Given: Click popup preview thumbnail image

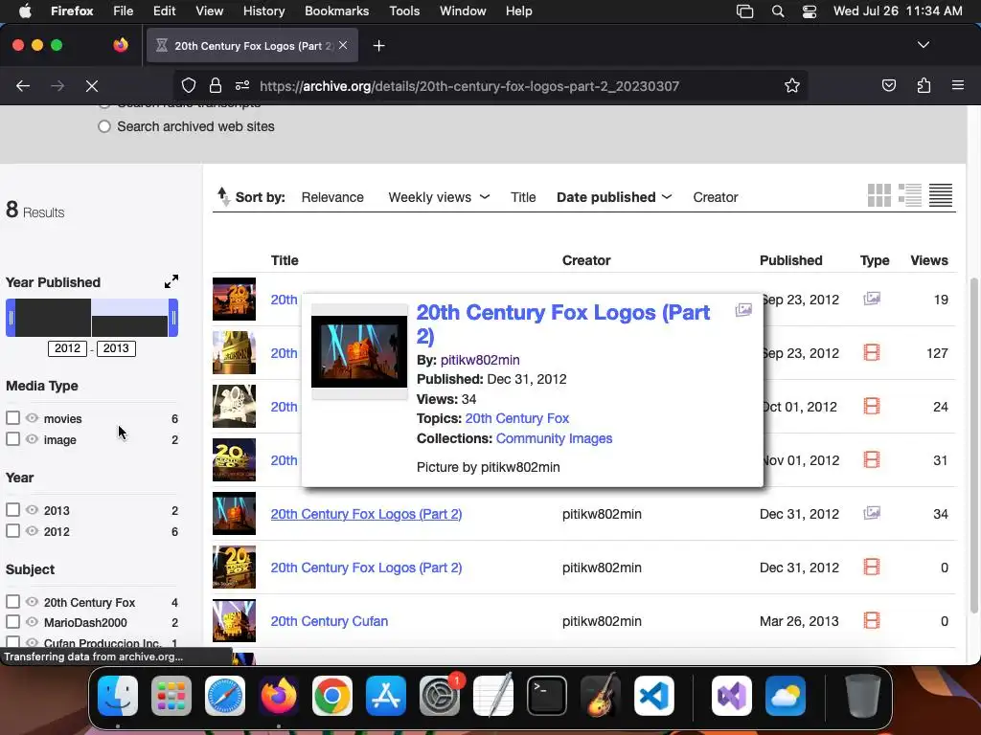Looking at the screenshot, I should 359,351.
